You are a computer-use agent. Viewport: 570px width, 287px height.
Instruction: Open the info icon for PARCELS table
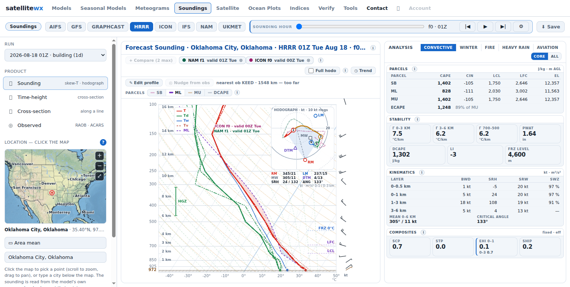[415, 69]
